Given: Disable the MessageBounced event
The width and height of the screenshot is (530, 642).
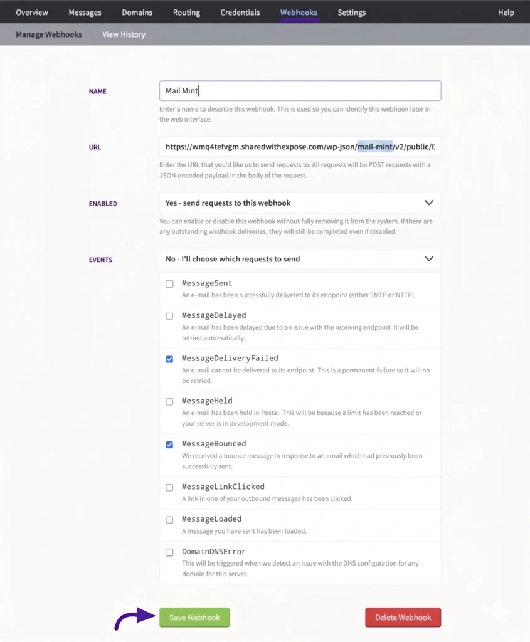Looking at the screenshot, I should coord(169,445).
